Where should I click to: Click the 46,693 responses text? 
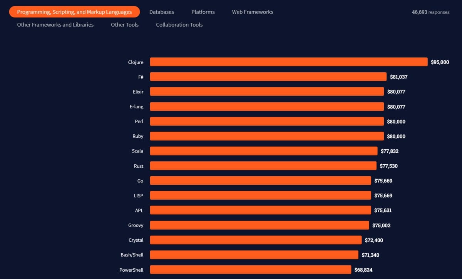(430, 12)
